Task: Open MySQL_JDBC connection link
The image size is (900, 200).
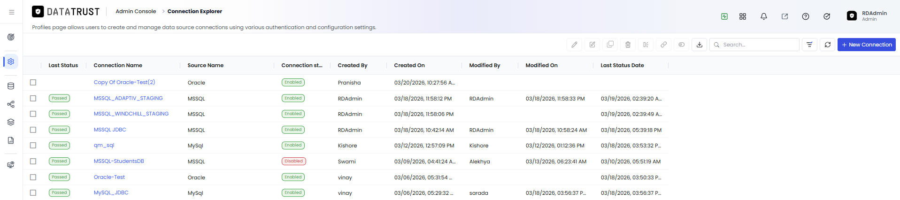Action: pyautogui.click(x=111, y=192)
